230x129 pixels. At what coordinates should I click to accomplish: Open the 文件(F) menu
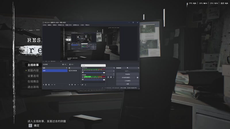[45, 25]
